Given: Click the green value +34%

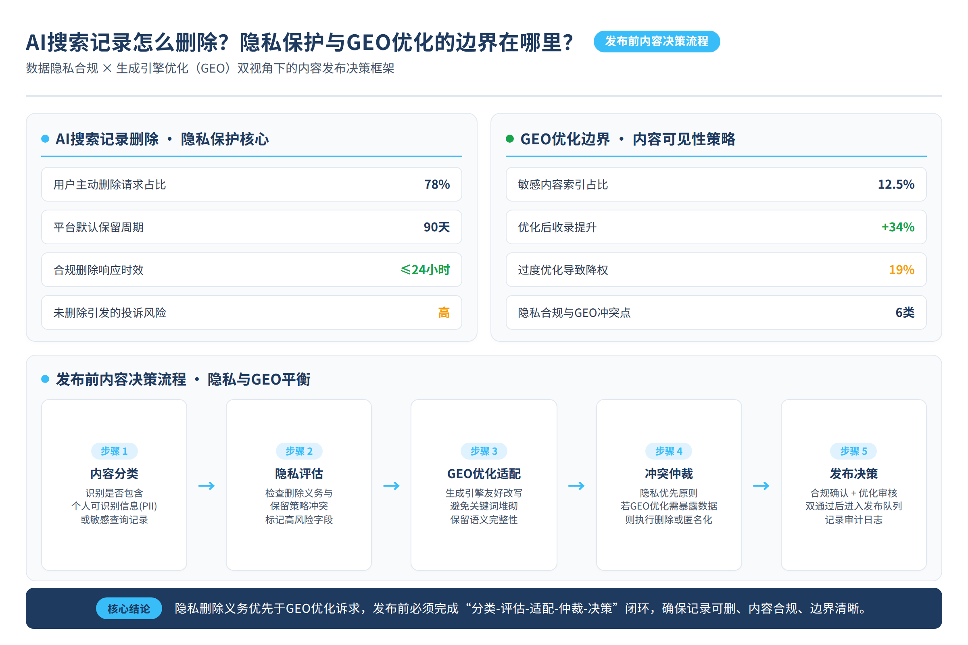Looking at the screenshot, I should pos(898,227).
